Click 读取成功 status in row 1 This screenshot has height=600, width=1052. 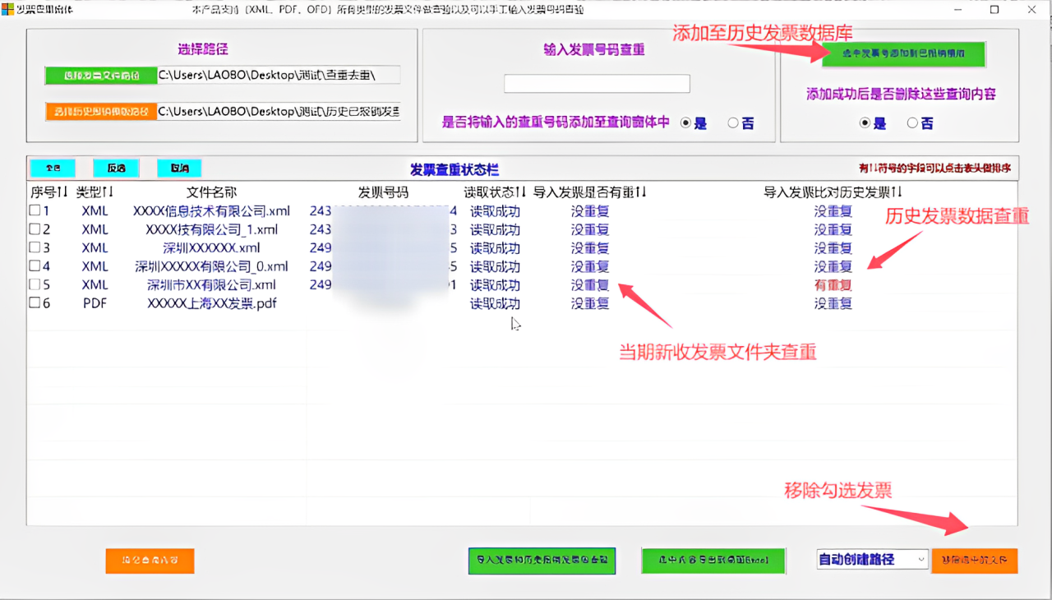coord(495,211)
